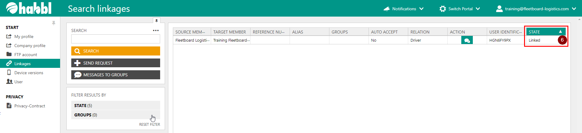The width and height of the screenshot is (582, 133).
Task: Click the SEND REQUEST button
Action: coord(116,63)
